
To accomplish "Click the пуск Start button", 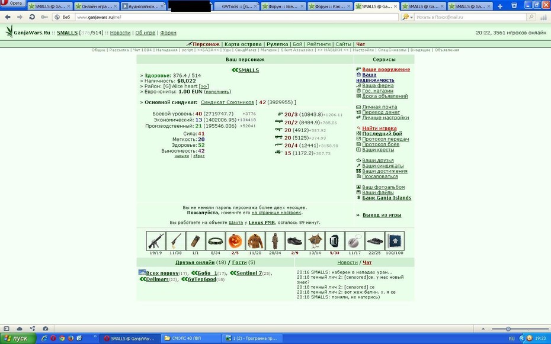I will [18, 339].
